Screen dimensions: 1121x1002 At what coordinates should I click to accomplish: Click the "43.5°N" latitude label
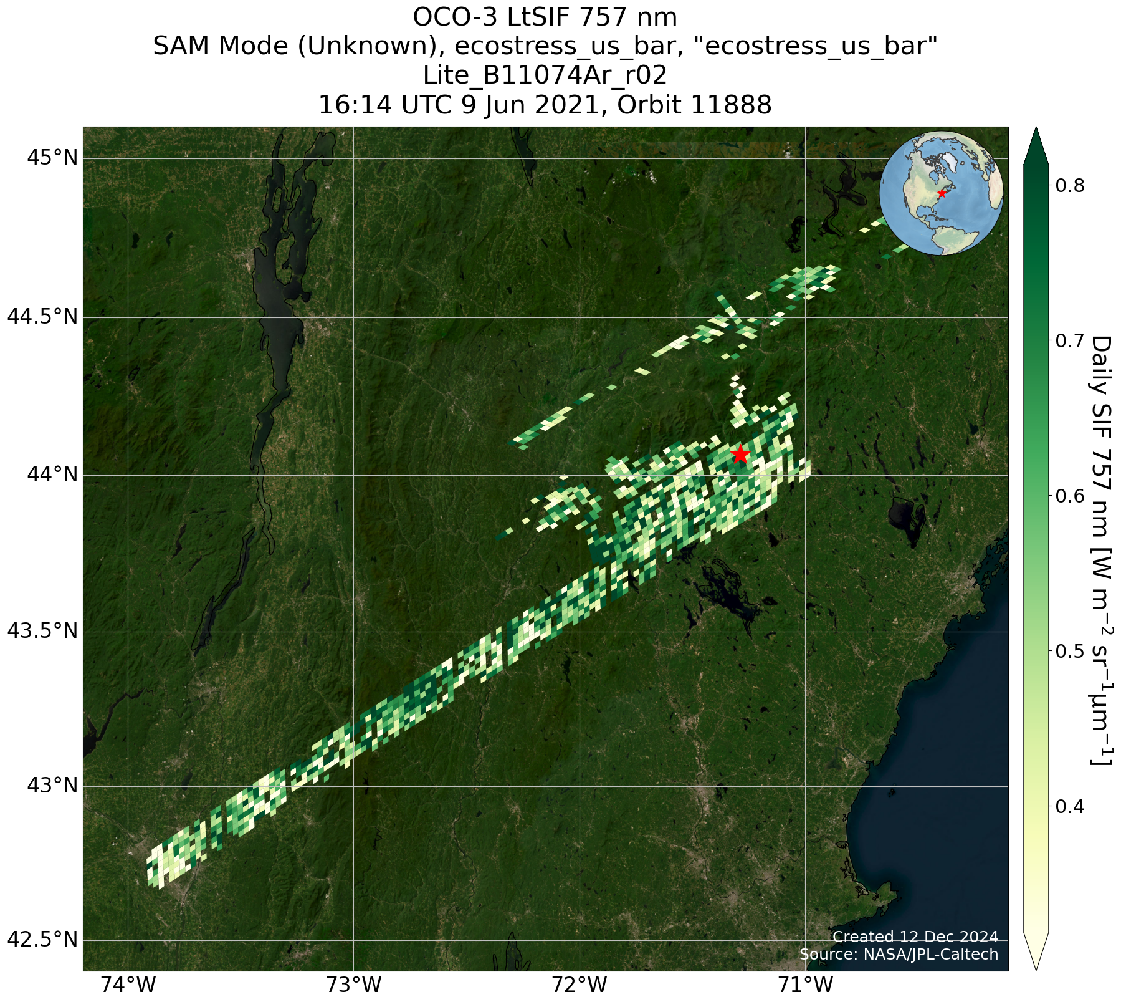click(x=42, y=632)
